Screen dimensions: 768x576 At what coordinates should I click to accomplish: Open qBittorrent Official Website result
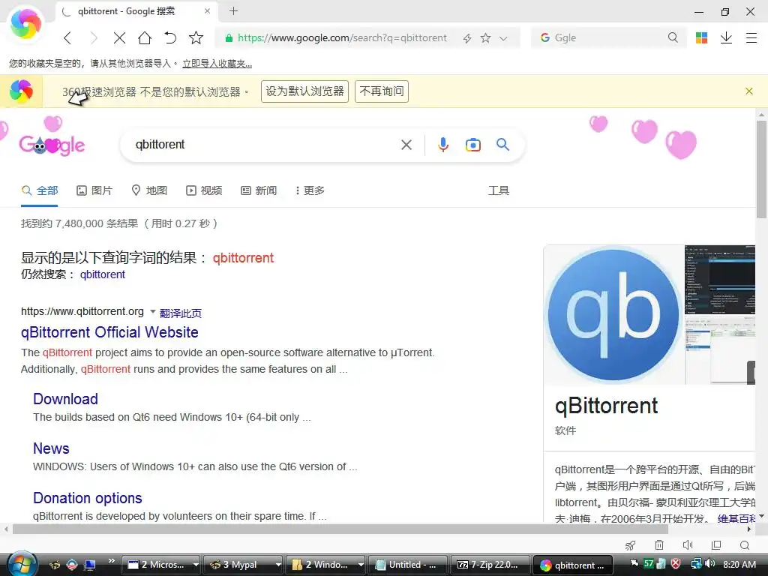point(109,332)
